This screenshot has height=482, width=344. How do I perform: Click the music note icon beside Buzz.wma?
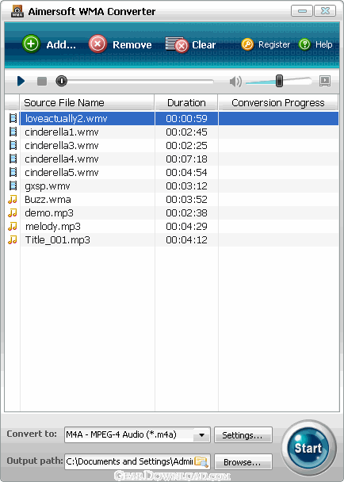[13, 199]
